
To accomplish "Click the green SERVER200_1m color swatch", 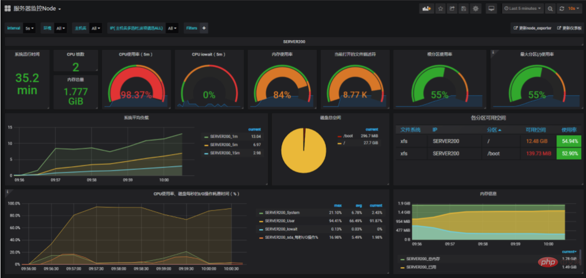I will pos(206,137).
